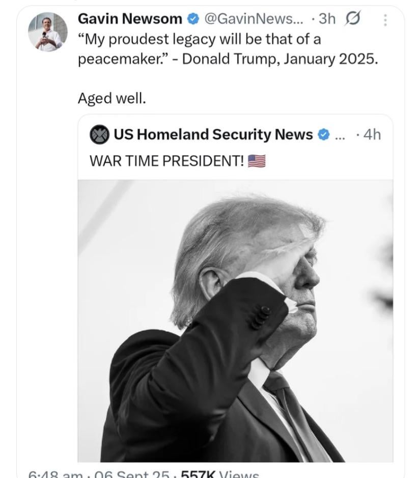Click the @GavinNews... handle
Image resolution: width=420 pixels, height=478 pixels.
pyautogui.click(x=254, y=19)
